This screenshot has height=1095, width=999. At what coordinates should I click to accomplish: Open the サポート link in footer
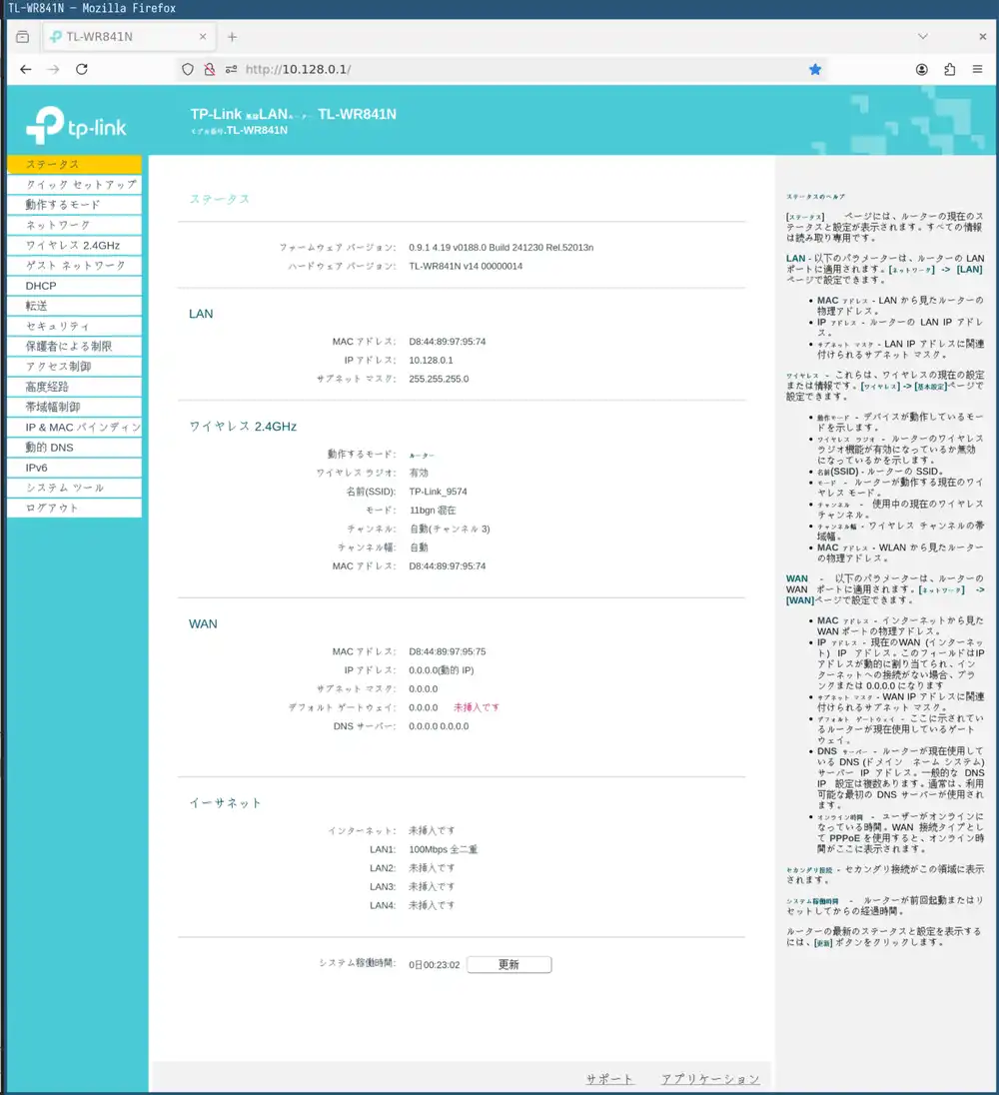point(609,1079)
